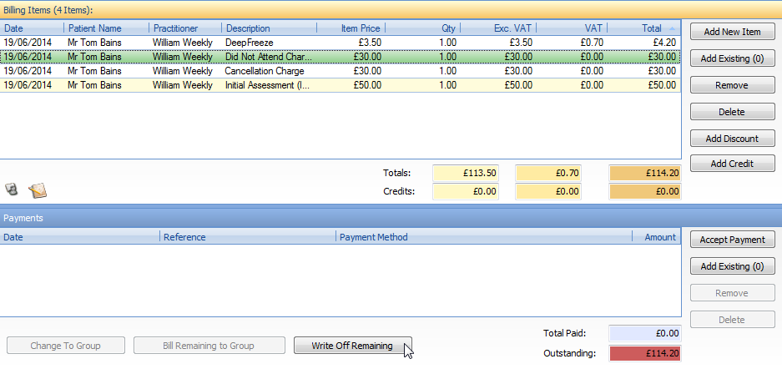This screenshot has height=369, width=782.
Task: Click Remove beside the Billing Items list
Action: click(x=732, y=85)
